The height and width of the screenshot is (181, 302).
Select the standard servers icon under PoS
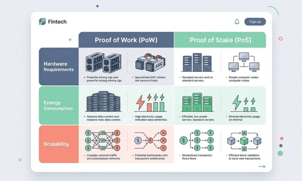click(197, 63)
